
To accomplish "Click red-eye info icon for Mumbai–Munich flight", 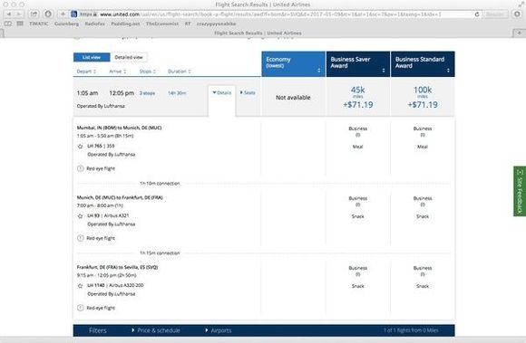I will pos(80,168).
